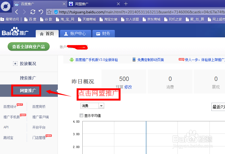The width and height of the screenshot is (225, 154).
Task: Open the 推广客户端 link
Action: click(x=40, y=117)
